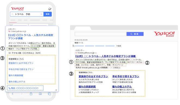Screen dimensions: 180x105
Task: Click the eye icon next to アクセス数
Action: tap(10, 53)
